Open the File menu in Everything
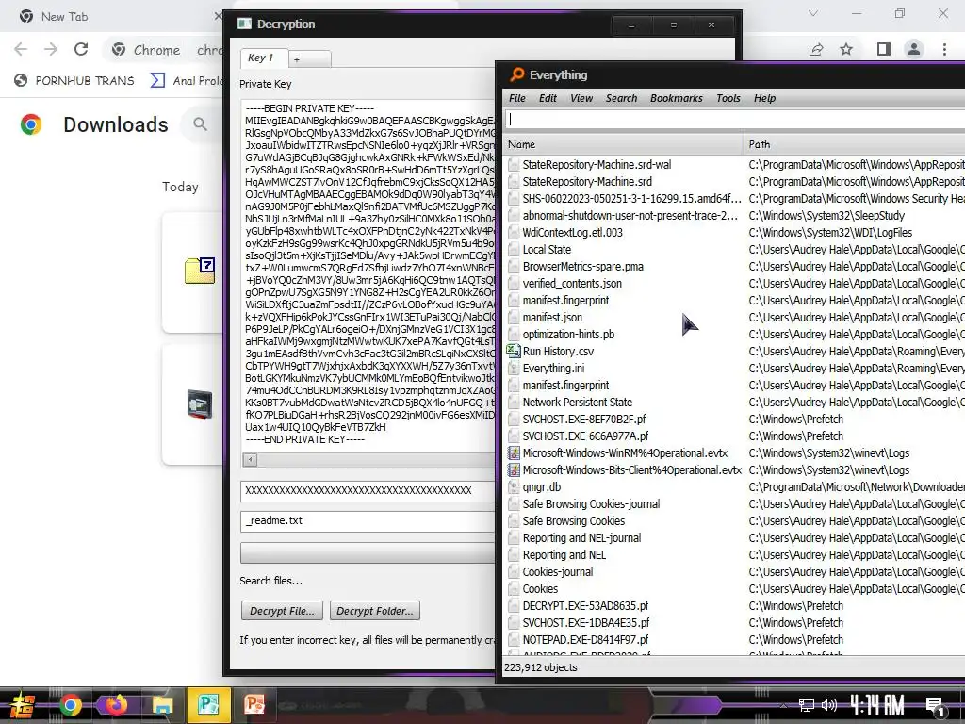Image resolution: width=965 pixels, height=724 pixels. (517, 98)
